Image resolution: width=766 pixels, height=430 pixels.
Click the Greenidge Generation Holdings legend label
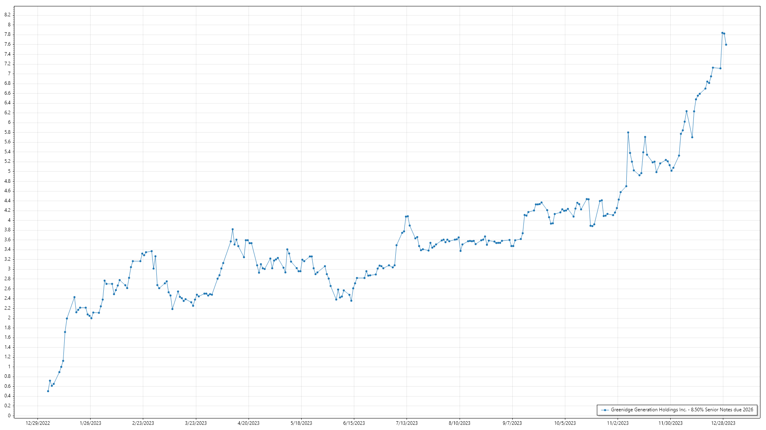682,410
